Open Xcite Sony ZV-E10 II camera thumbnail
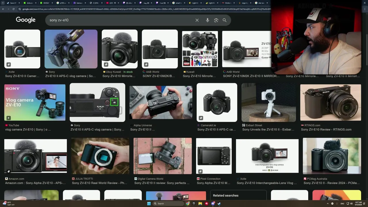The height and width of the screenshot is (207, 368). point(22,49)
